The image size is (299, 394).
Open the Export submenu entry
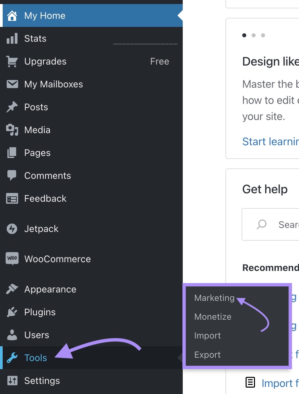(x=207, y=354)
